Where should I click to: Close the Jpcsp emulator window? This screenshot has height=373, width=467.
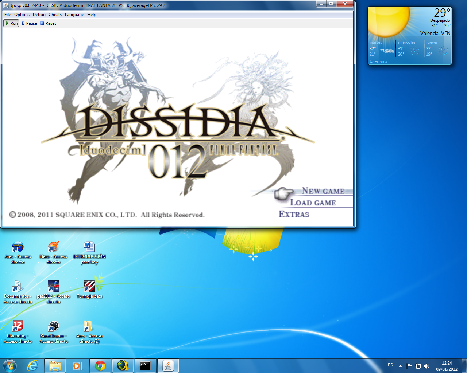(x=345, y=4)
